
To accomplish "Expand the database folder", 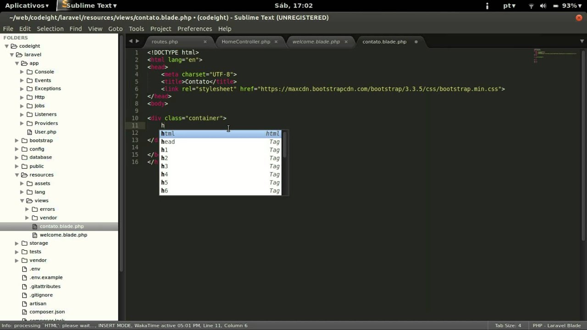I will point(17,157).
